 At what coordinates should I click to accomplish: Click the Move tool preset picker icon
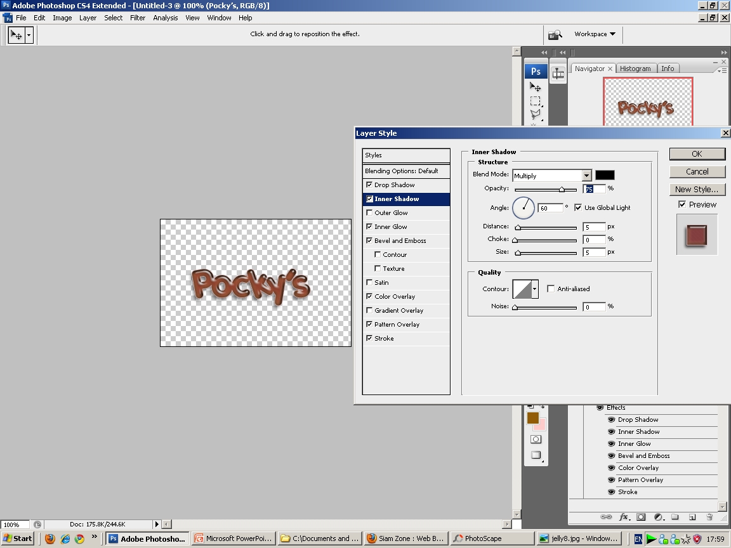16,35
